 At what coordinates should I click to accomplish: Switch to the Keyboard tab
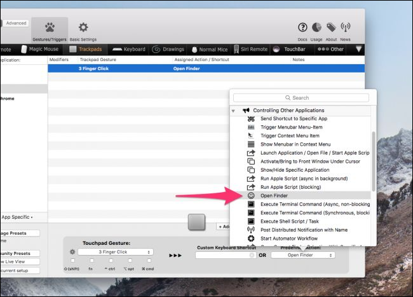click(130, 49)
